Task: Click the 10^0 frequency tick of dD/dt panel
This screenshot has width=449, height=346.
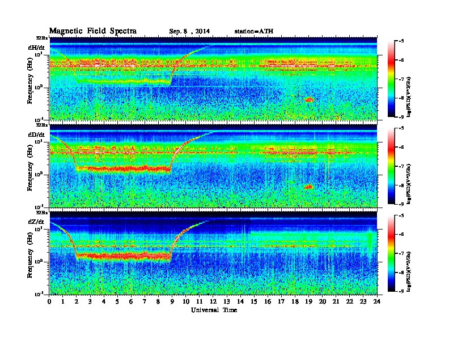Action: click(39, 175)
